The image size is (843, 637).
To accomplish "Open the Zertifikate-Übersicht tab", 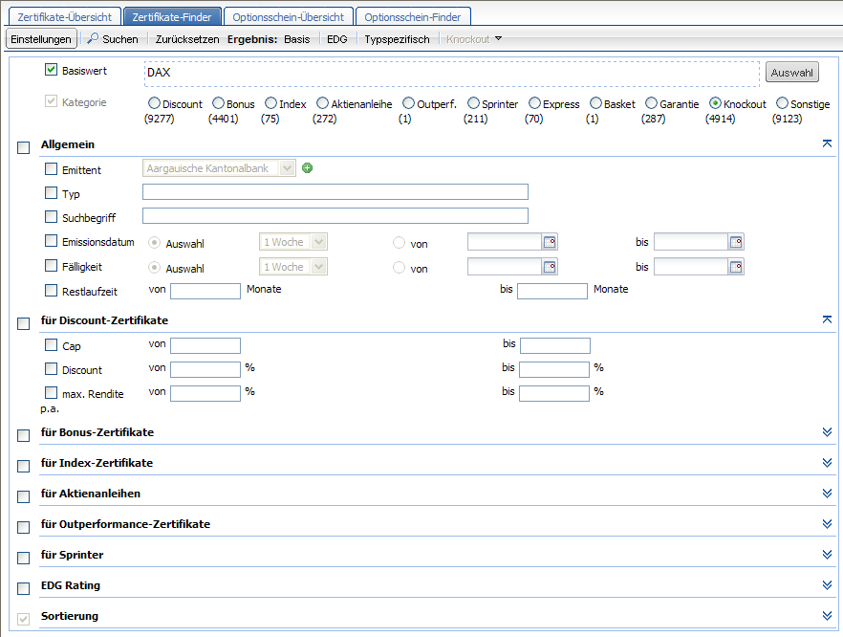I will (x=64, y=16).
